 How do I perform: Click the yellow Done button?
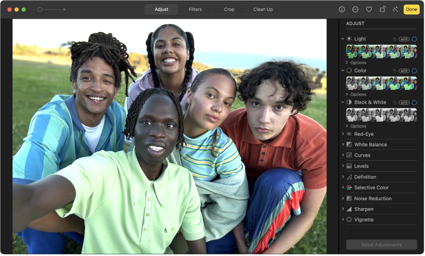(x=411, y=10)
